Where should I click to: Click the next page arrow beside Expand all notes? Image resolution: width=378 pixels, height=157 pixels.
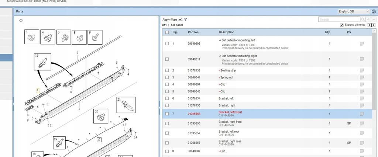tap(374, 25)
